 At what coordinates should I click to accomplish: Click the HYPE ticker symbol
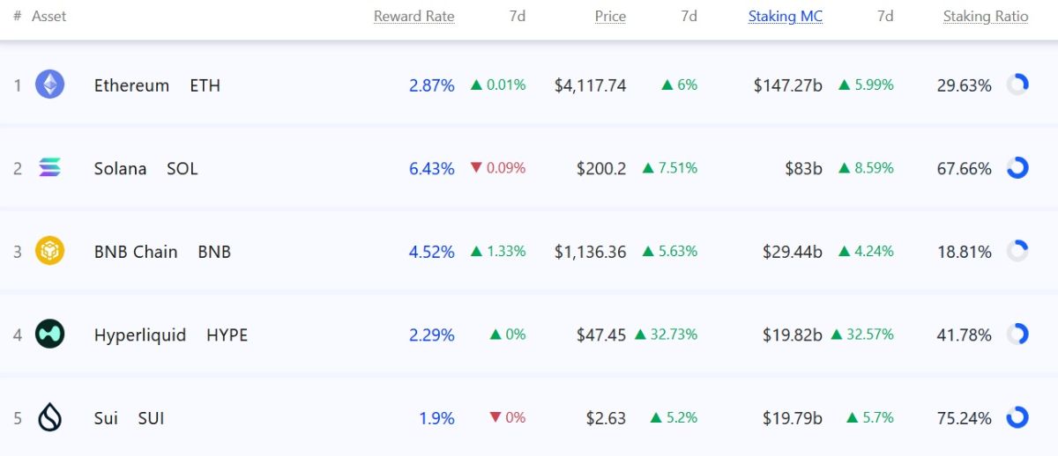tap(227, 335)
